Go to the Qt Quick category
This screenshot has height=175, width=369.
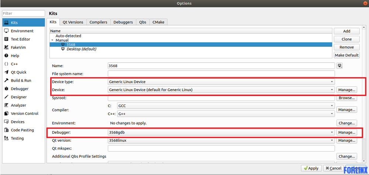[x=18, y=72]
